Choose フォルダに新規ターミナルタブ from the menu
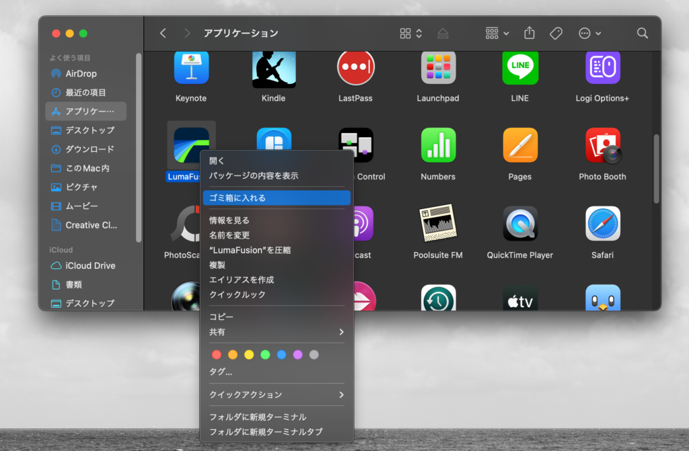689x451 pixels. coord(277,432)
